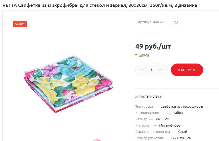The width and height of the screenshot is (219, 141).
Task: Add product to favorites with heart icon
Action: tap(175, 22)
